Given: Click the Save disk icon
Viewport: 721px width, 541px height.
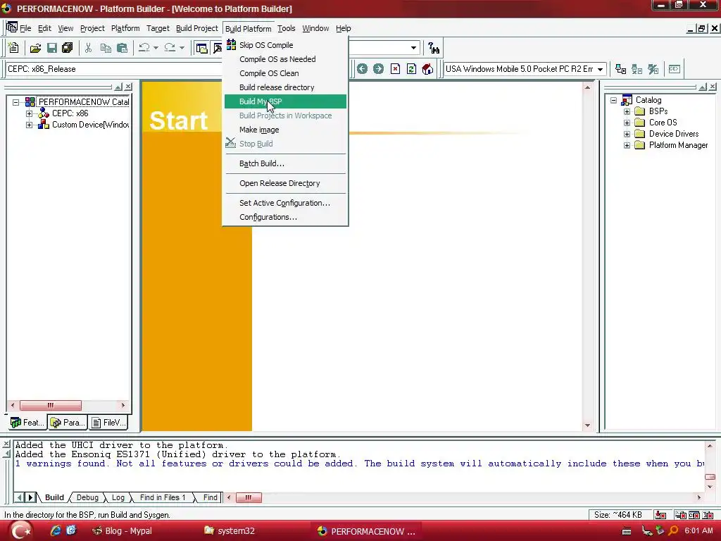Looking at the screenshot, I should coord(52,48).
